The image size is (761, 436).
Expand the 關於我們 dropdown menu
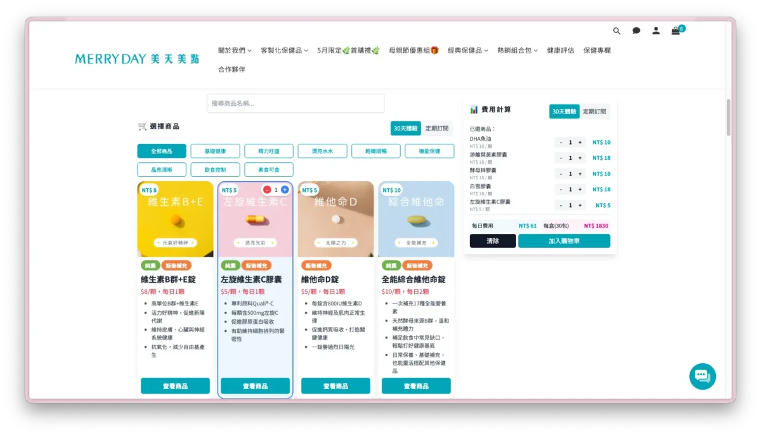click(x=235, y=50)
